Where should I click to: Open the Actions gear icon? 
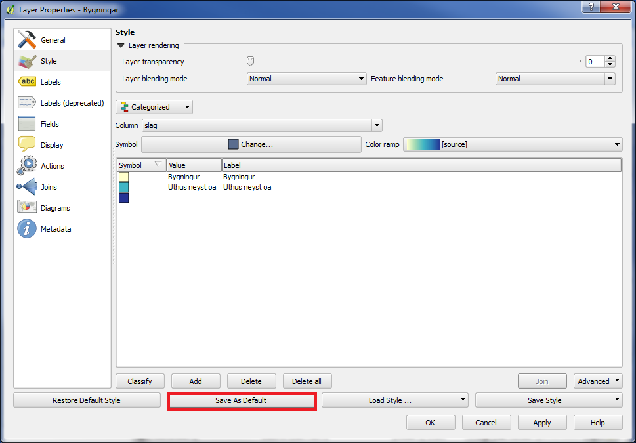tap(27, 165)
